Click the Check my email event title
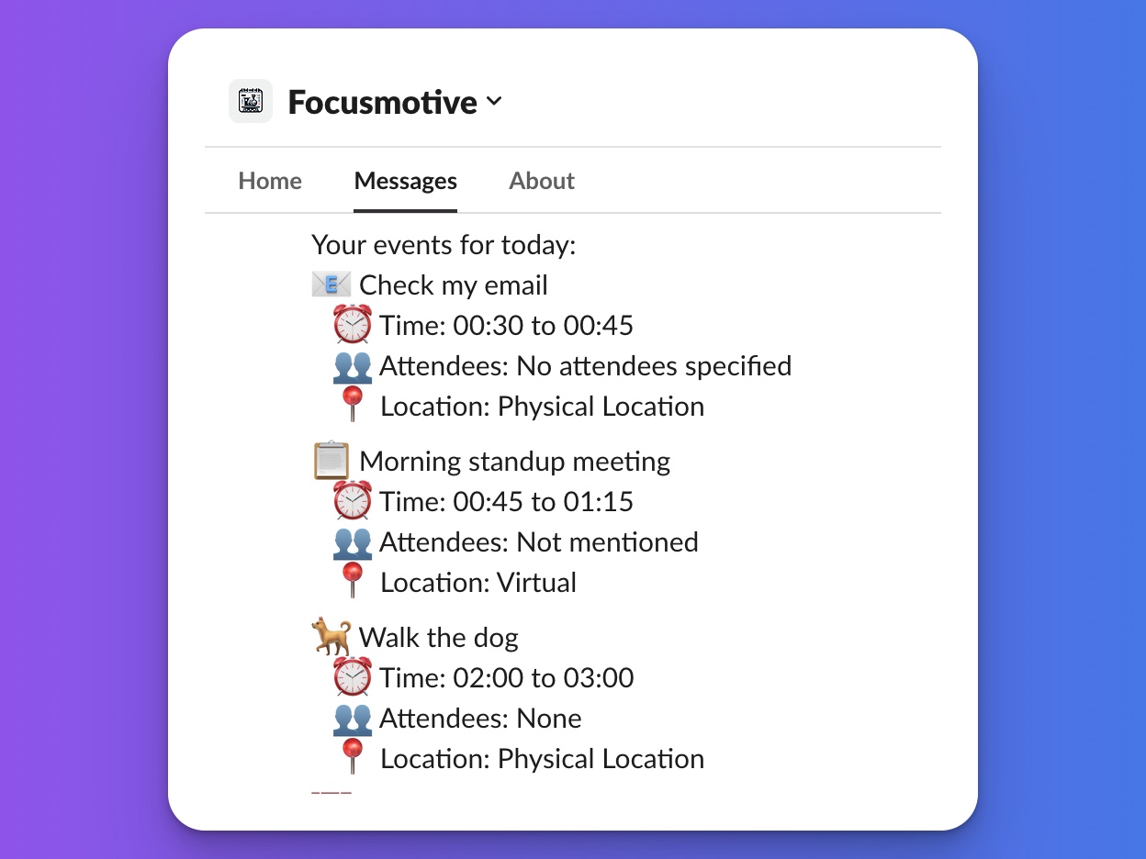Screen dimensions: 1146x859 pyautogui.click(x=454, y=285)
